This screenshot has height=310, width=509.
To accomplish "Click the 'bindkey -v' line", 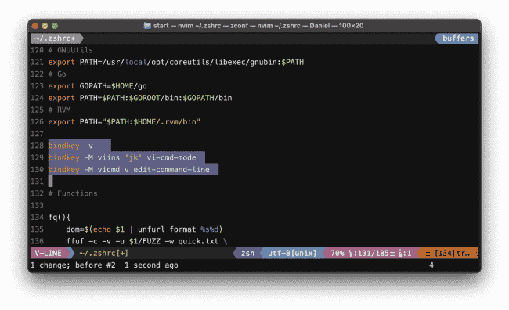I will 70,146.
